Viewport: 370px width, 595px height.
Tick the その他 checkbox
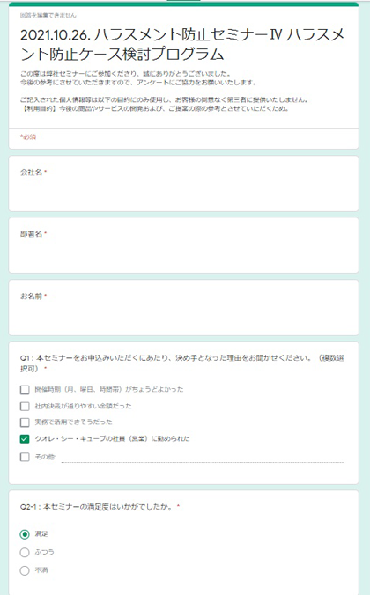(25, 457)
